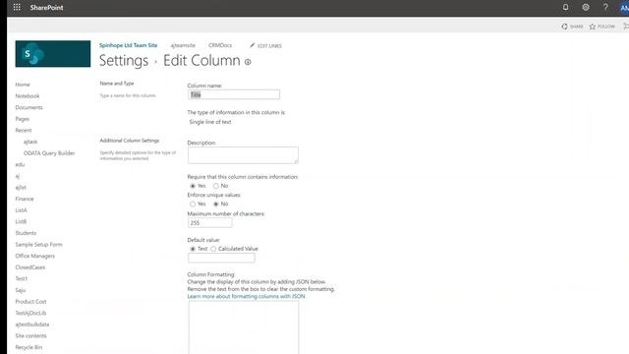Click the SharePoint brand text
Screen dimensions: 629x354
click(x=46, y=7)
